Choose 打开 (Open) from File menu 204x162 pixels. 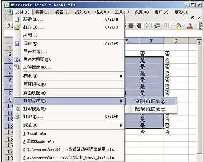pyautogui.click(x=69, y=27)
